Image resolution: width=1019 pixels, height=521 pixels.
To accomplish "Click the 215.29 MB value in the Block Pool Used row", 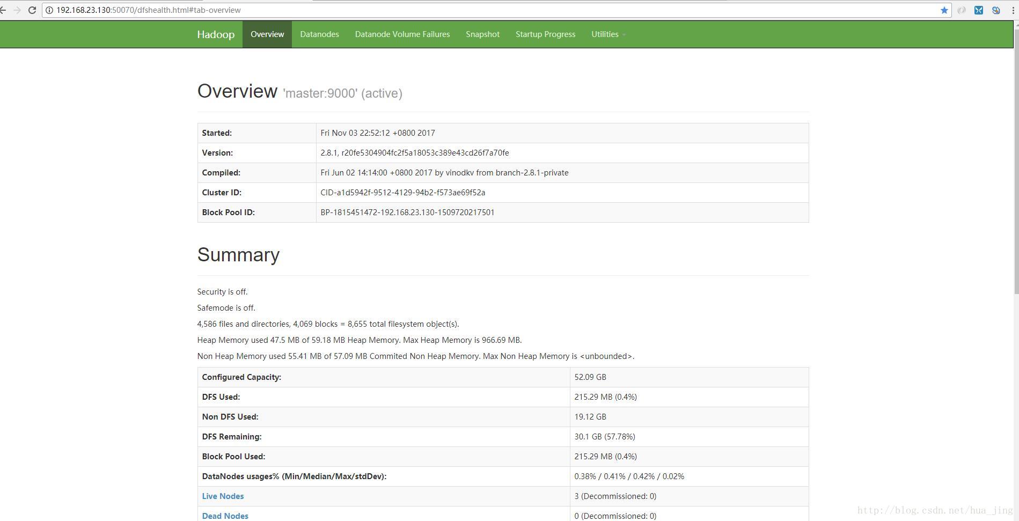I will click(x=605, y=457).
